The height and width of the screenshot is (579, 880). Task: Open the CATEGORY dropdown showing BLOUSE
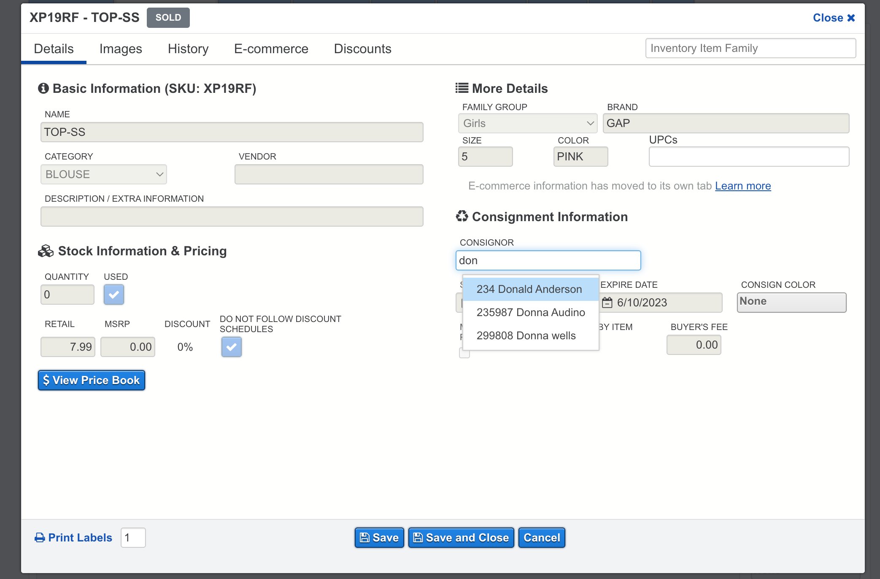point(104,174)
